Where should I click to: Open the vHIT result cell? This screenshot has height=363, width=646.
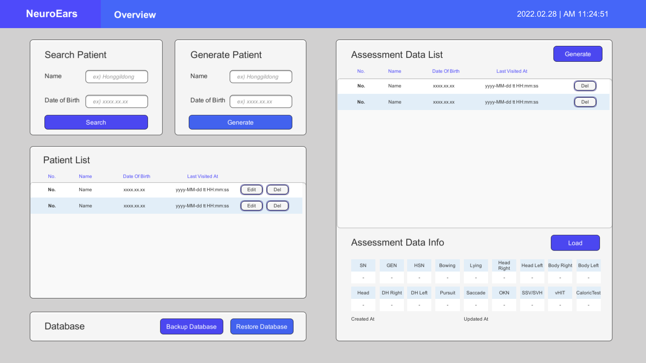(x=560, y=305)
